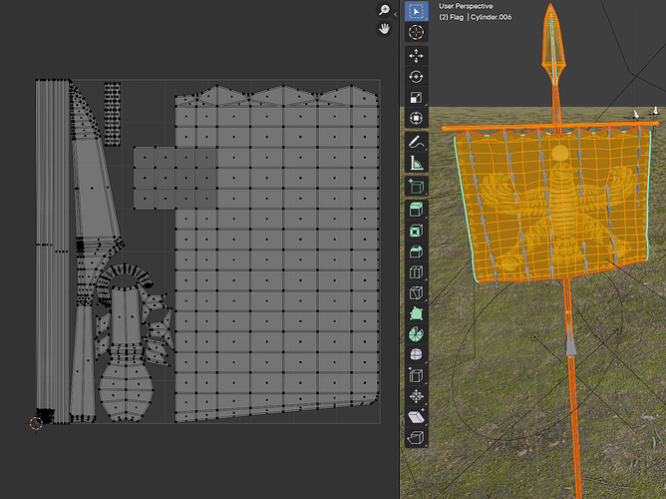This screenshot has height=499, width=666.
Task: Select the Smooth vertices tool
Action: click(x=417, y=355)
